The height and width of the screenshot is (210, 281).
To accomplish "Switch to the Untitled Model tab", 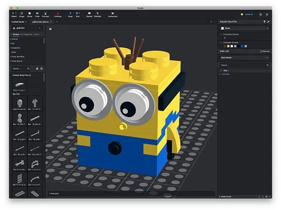I will pos(18,22).
